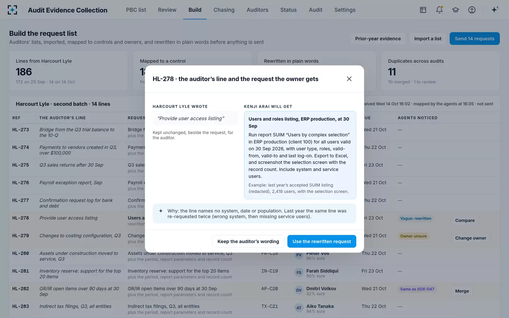Image resolution: width=509 pixels, height=318 pixels.
Task: Switch to the PBC list tab
Action: click(136, 10)
